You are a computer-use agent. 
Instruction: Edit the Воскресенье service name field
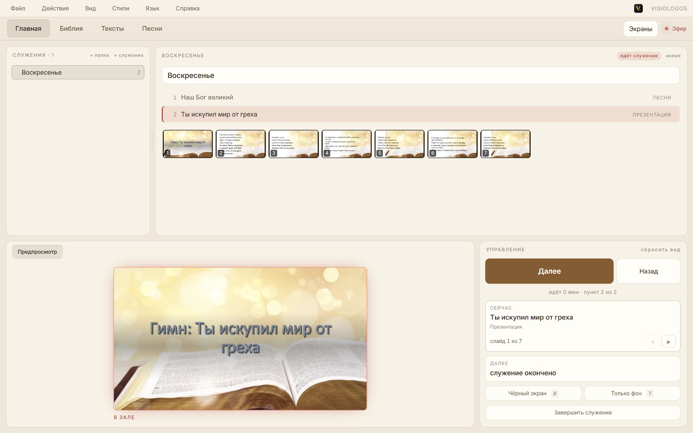click(x=421, y=75)
